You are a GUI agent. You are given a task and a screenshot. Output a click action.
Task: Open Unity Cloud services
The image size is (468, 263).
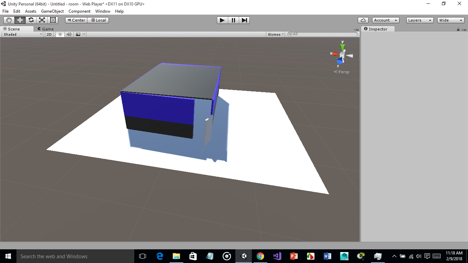363,20
